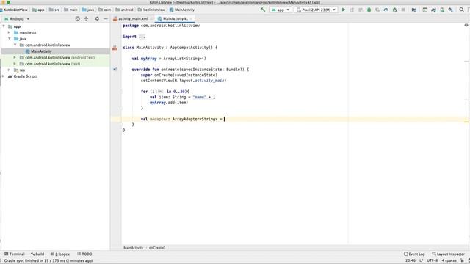Click UTF-8 encoding in status bar

tap(433, 260)
